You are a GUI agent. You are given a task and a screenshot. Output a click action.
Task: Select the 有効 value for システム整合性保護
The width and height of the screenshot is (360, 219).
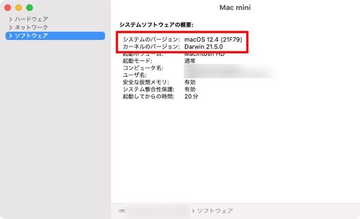click(x=190, y=90)
